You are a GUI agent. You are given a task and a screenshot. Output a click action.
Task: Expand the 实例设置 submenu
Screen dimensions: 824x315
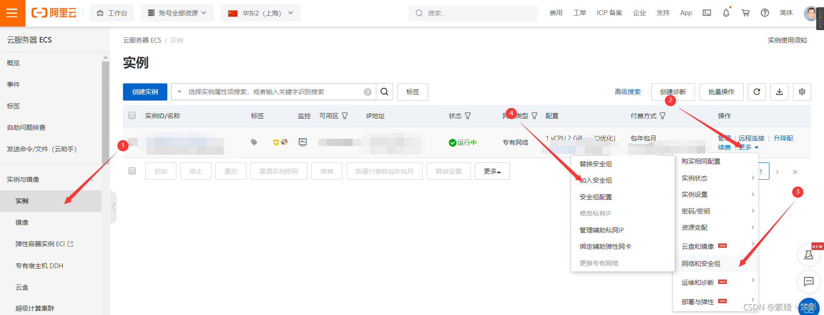click(716, 194)
